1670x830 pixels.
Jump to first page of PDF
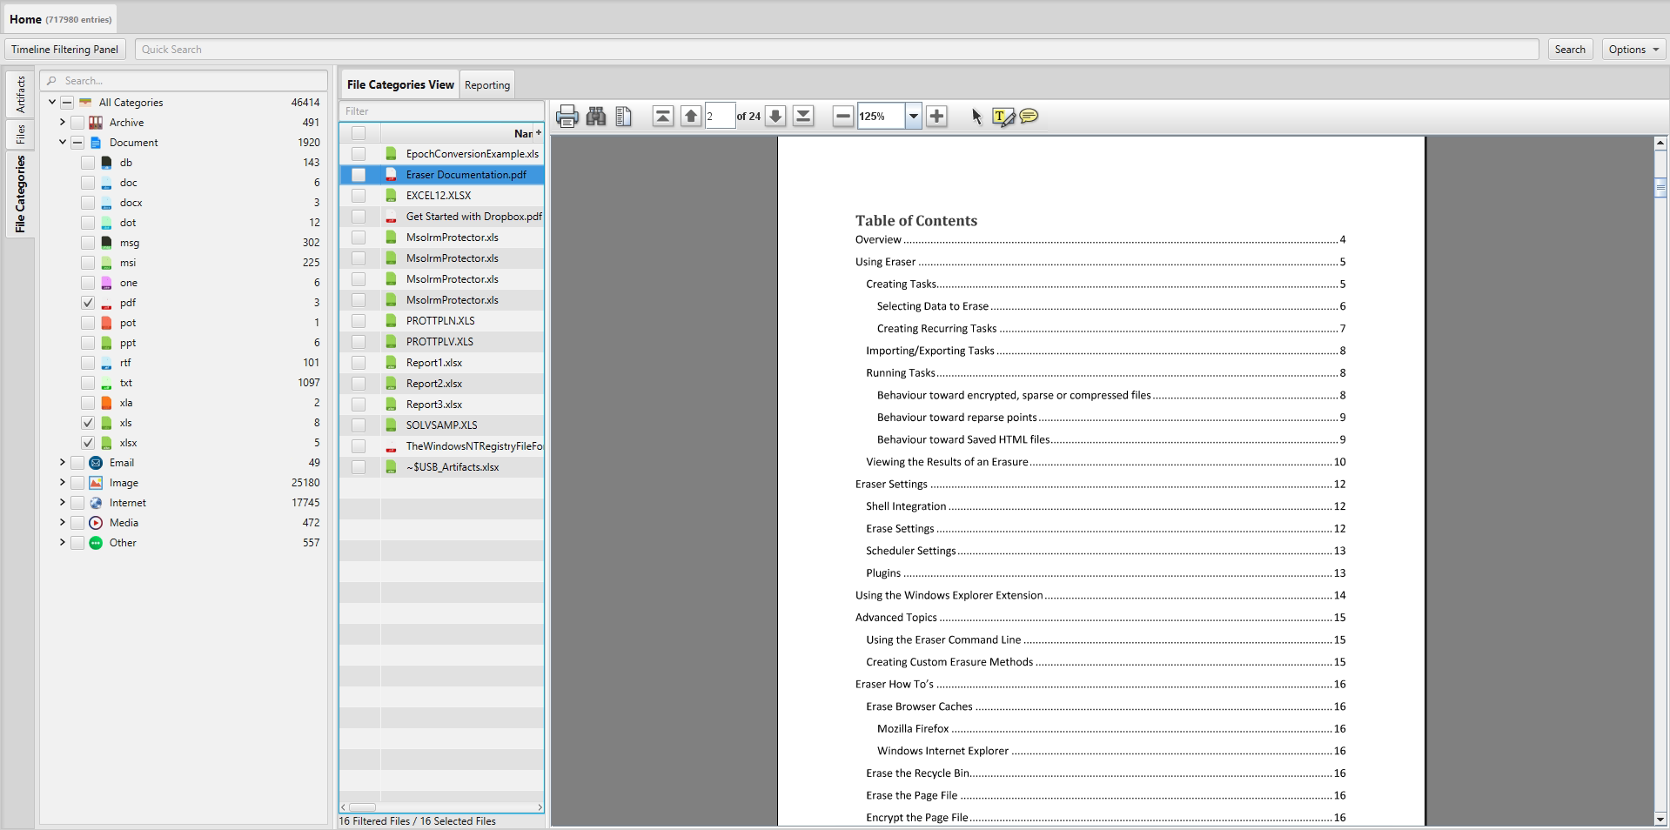pyautogui.click(x=662, y=116)
